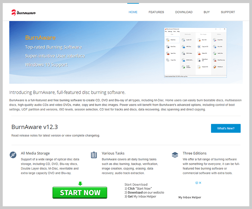
Task: Click the MP3 Disc icon in preview
Action: point(183,47)
